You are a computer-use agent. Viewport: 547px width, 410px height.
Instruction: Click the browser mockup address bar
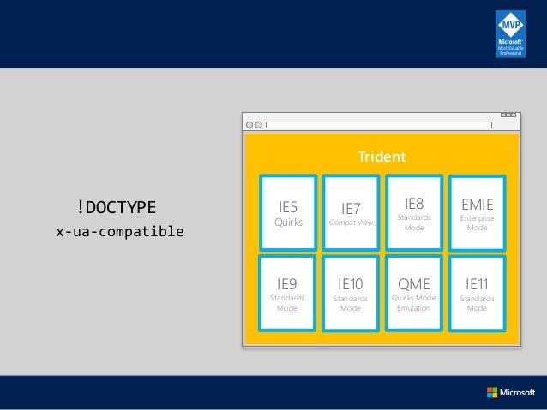tap(379, 125)
